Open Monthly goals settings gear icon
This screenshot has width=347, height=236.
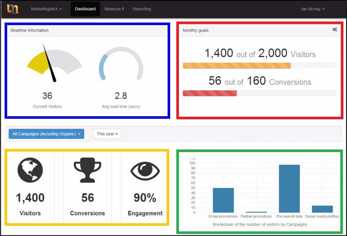pos(335,30)
